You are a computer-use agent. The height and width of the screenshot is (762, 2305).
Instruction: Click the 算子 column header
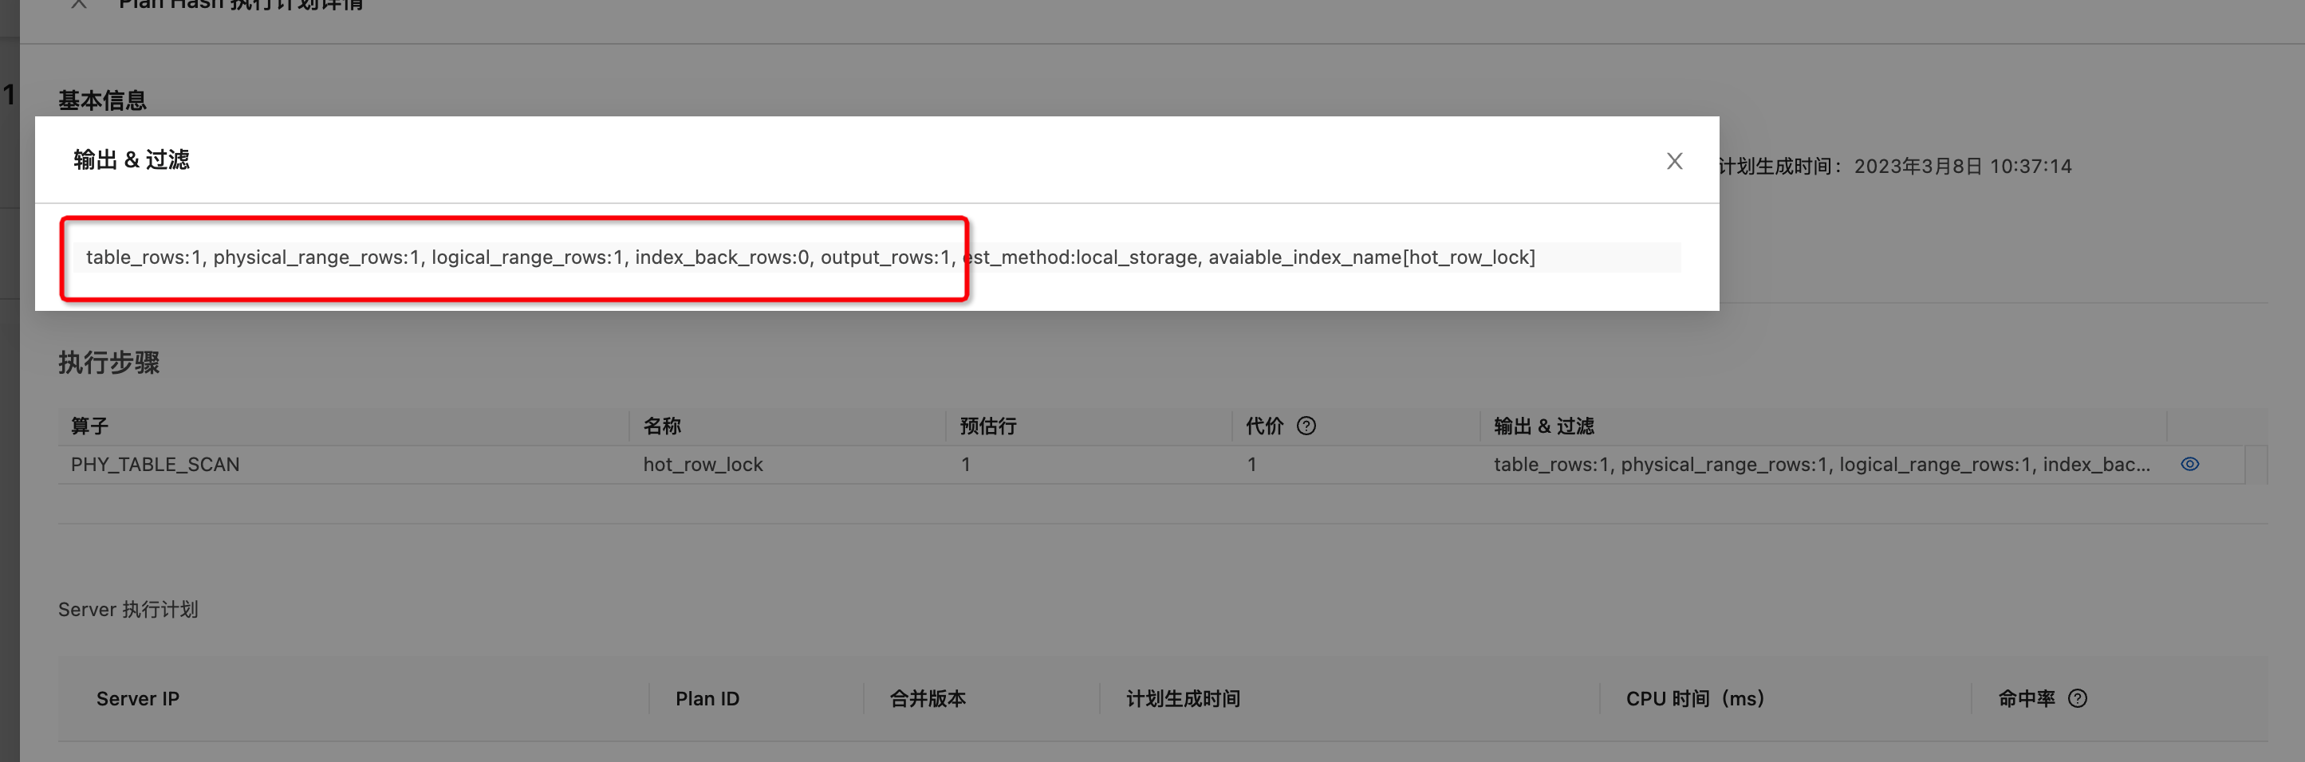pos(89,426)
